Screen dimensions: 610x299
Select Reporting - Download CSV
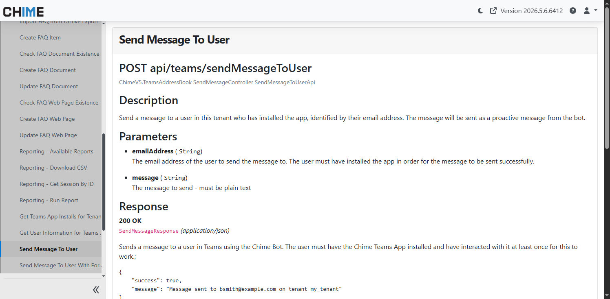click(x=53, y=168)
